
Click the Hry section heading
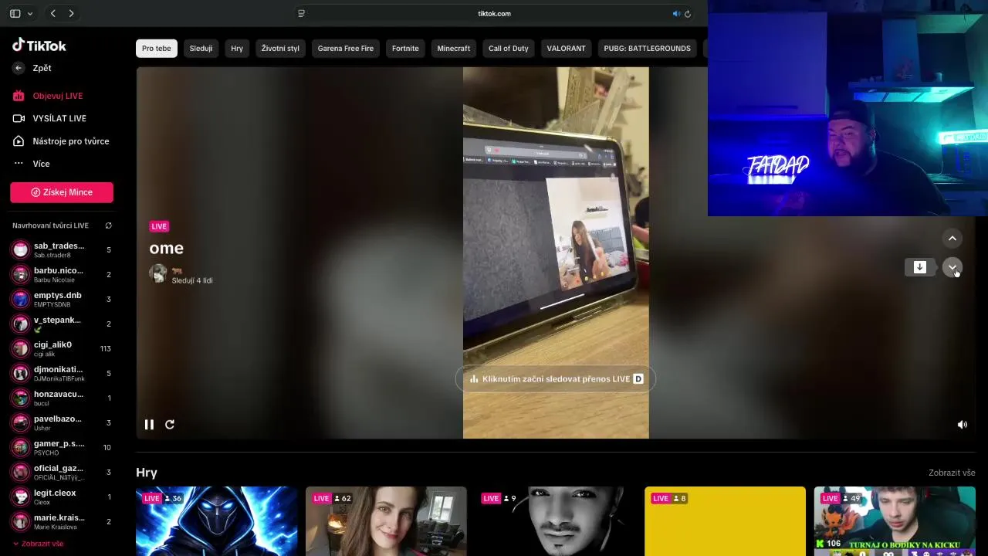[147, 473]
